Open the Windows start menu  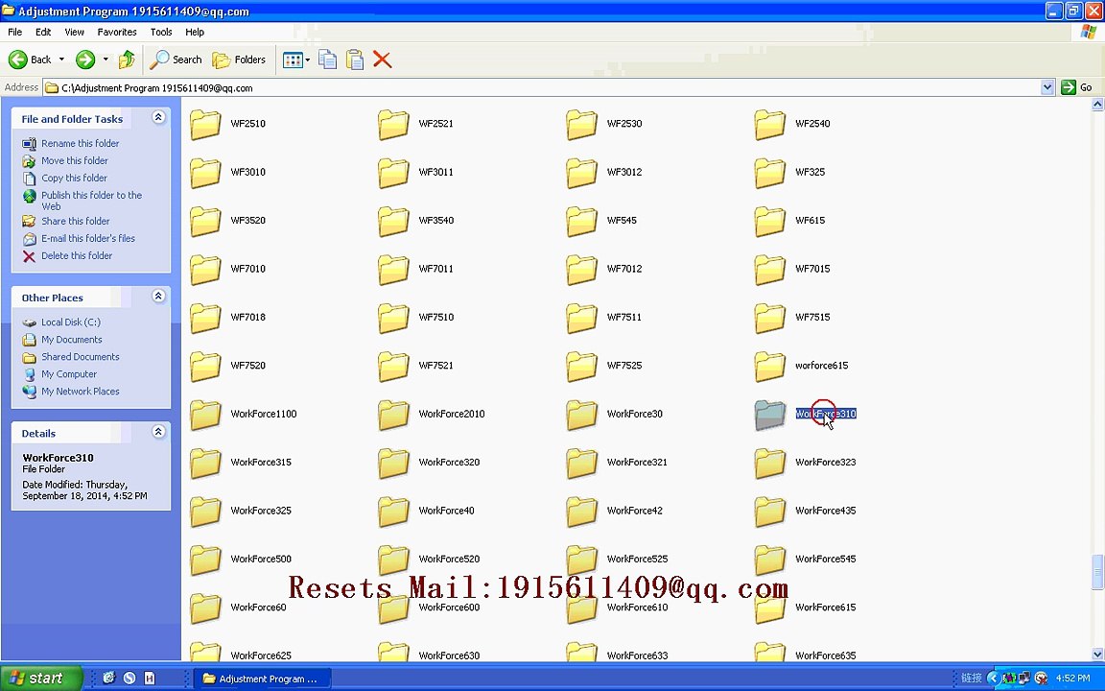(41, 679)
